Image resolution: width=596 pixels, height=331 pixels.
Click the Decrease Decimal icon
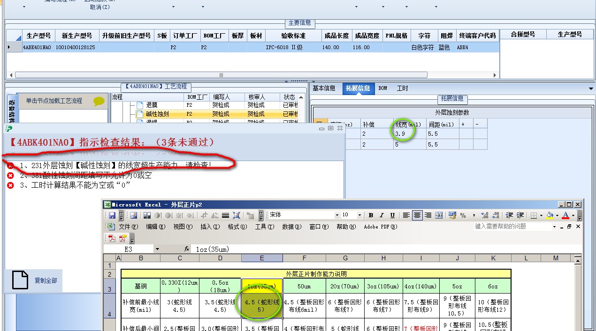496,215
